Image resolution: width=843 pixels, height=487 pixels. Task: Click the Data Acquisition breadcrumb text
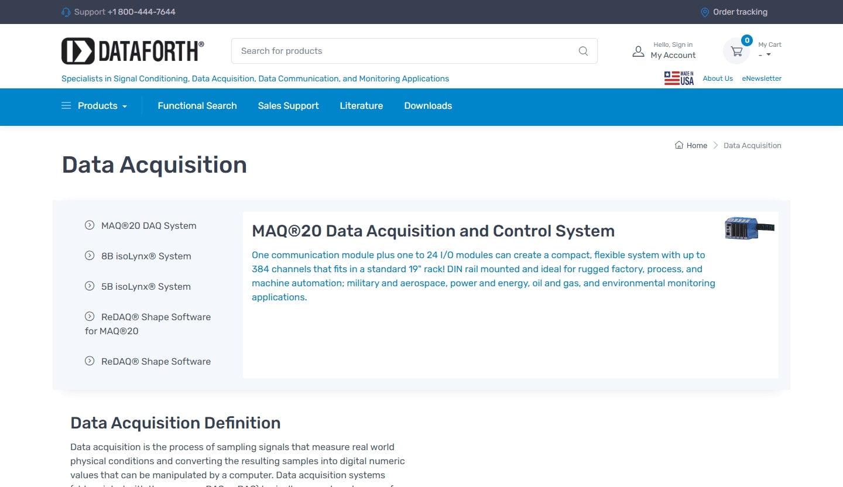click(752, 145)
